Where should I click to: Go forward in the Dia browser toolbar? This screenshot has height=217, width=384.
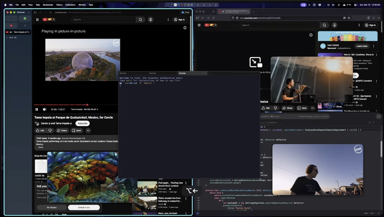tap(45, 12)
